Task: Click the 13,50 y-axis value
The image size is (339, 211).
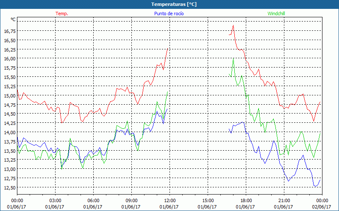Action: click(10, 151)
